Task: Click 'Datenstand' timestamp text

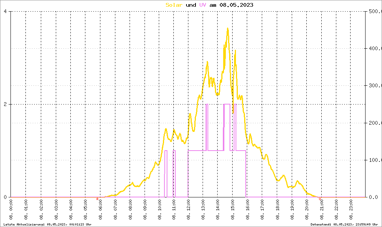Action: [344, 224]
